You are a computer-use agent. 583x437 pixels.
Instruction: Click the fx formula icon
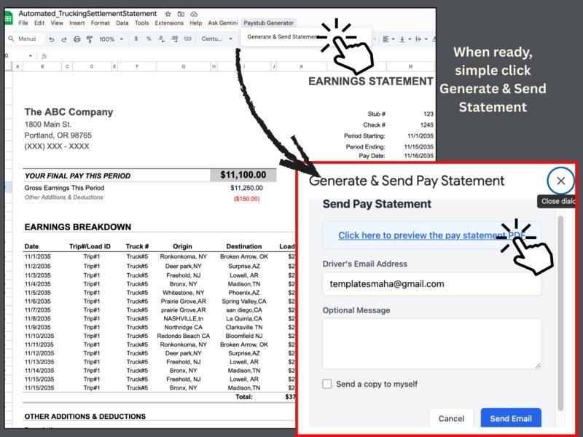[44, 56]
